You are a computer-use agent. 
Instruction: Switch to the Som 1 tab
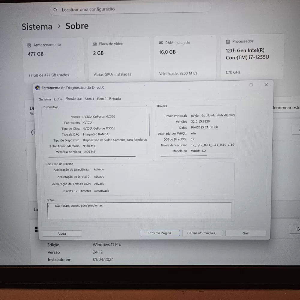click(89, 98)
